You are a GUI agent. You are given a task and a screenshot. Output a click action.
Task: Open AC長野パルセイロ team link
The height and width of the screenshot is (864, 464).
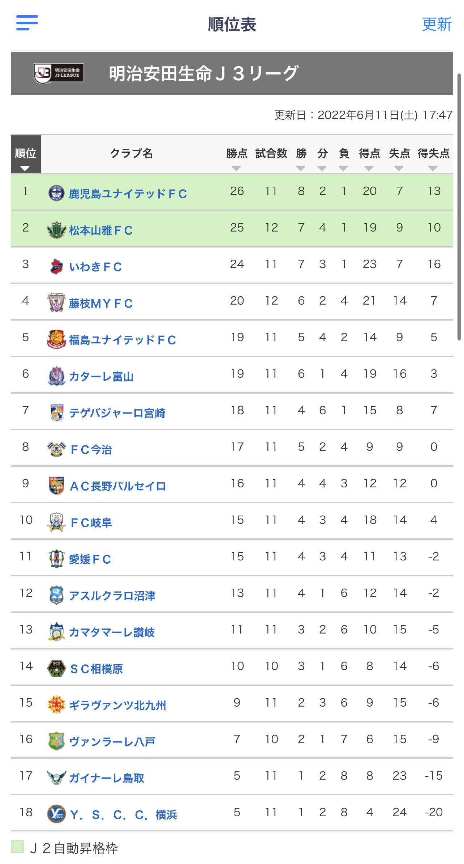pos(118,486)
